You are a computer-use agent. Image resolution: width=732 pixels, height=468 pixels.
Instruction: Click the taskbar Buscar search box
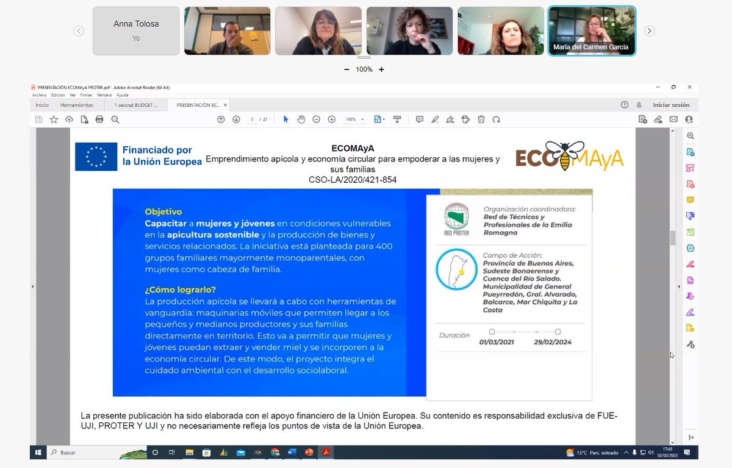click(98, 453)
